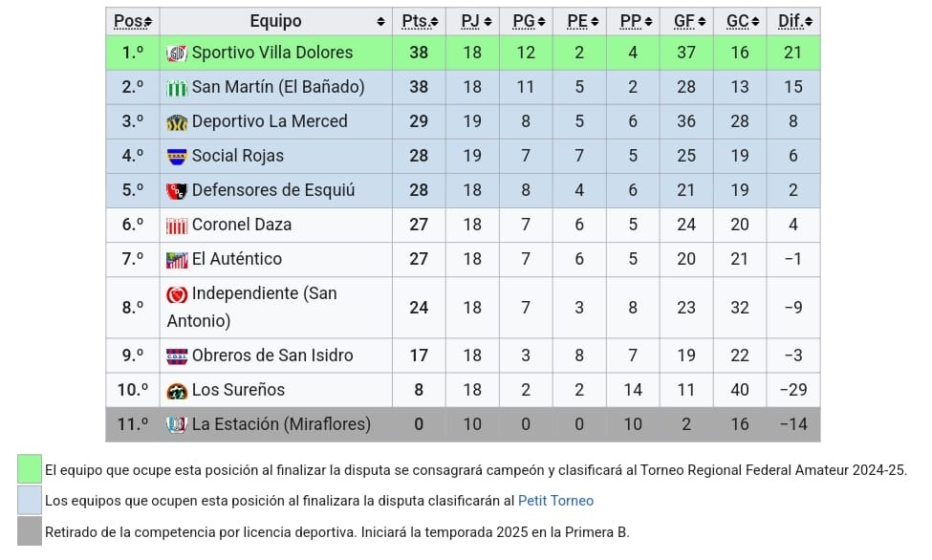Sort the table by Pts. column
932x560 pixels.
tap(420, 21)
